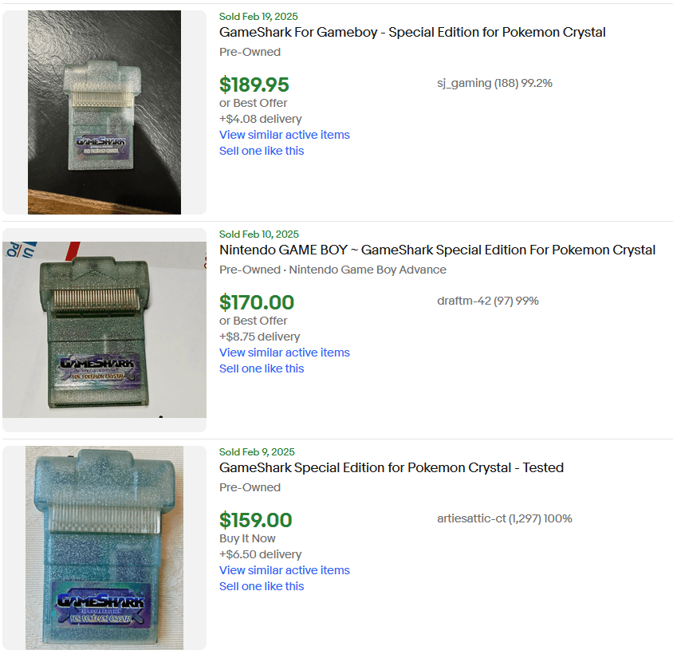Click 'Sell one like this' under $170.00 listing

262,368
